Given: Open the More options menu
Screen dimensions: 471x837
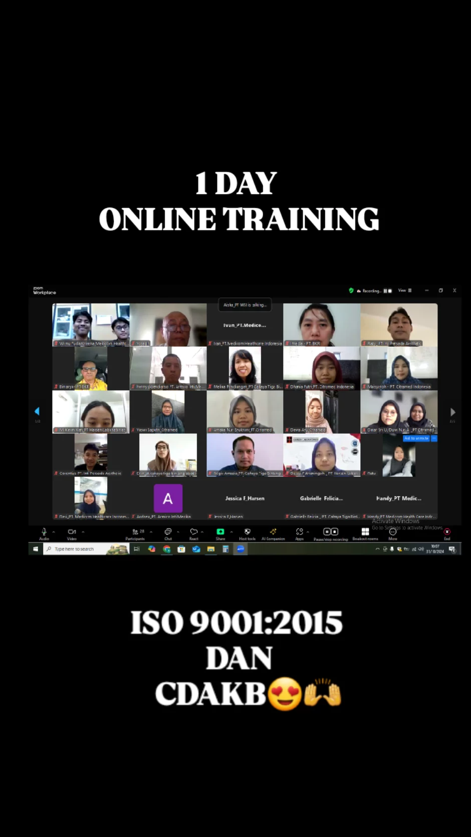Looking at the screenshot, I should coord(393,532).
